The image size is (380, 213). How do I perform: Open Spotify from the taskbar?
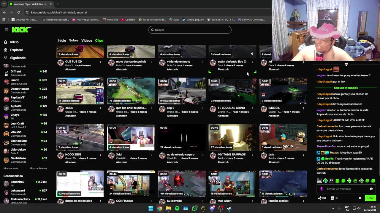[x=177, y=208]
